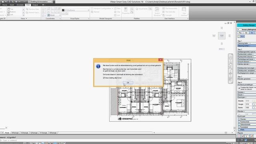The width and height of the screenshot is (256, 144).
Task: Click the blue info icon in Hint dialog
Action: click(x=98, y=66)
